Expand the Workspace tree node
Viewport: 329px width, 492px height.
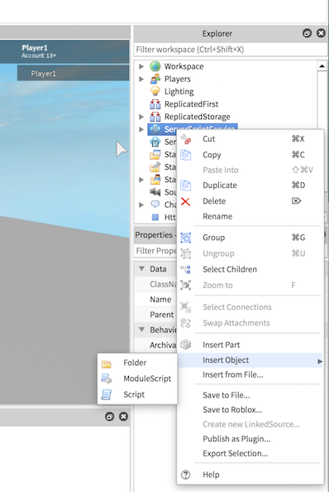click(141, 66)
